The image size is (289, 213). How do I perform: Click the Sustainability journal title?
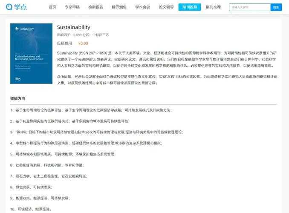click(74, 27)
